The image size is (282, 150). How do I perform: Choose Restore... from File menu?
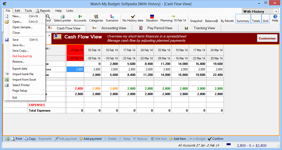pyautogui.click(x=18, y=62)
